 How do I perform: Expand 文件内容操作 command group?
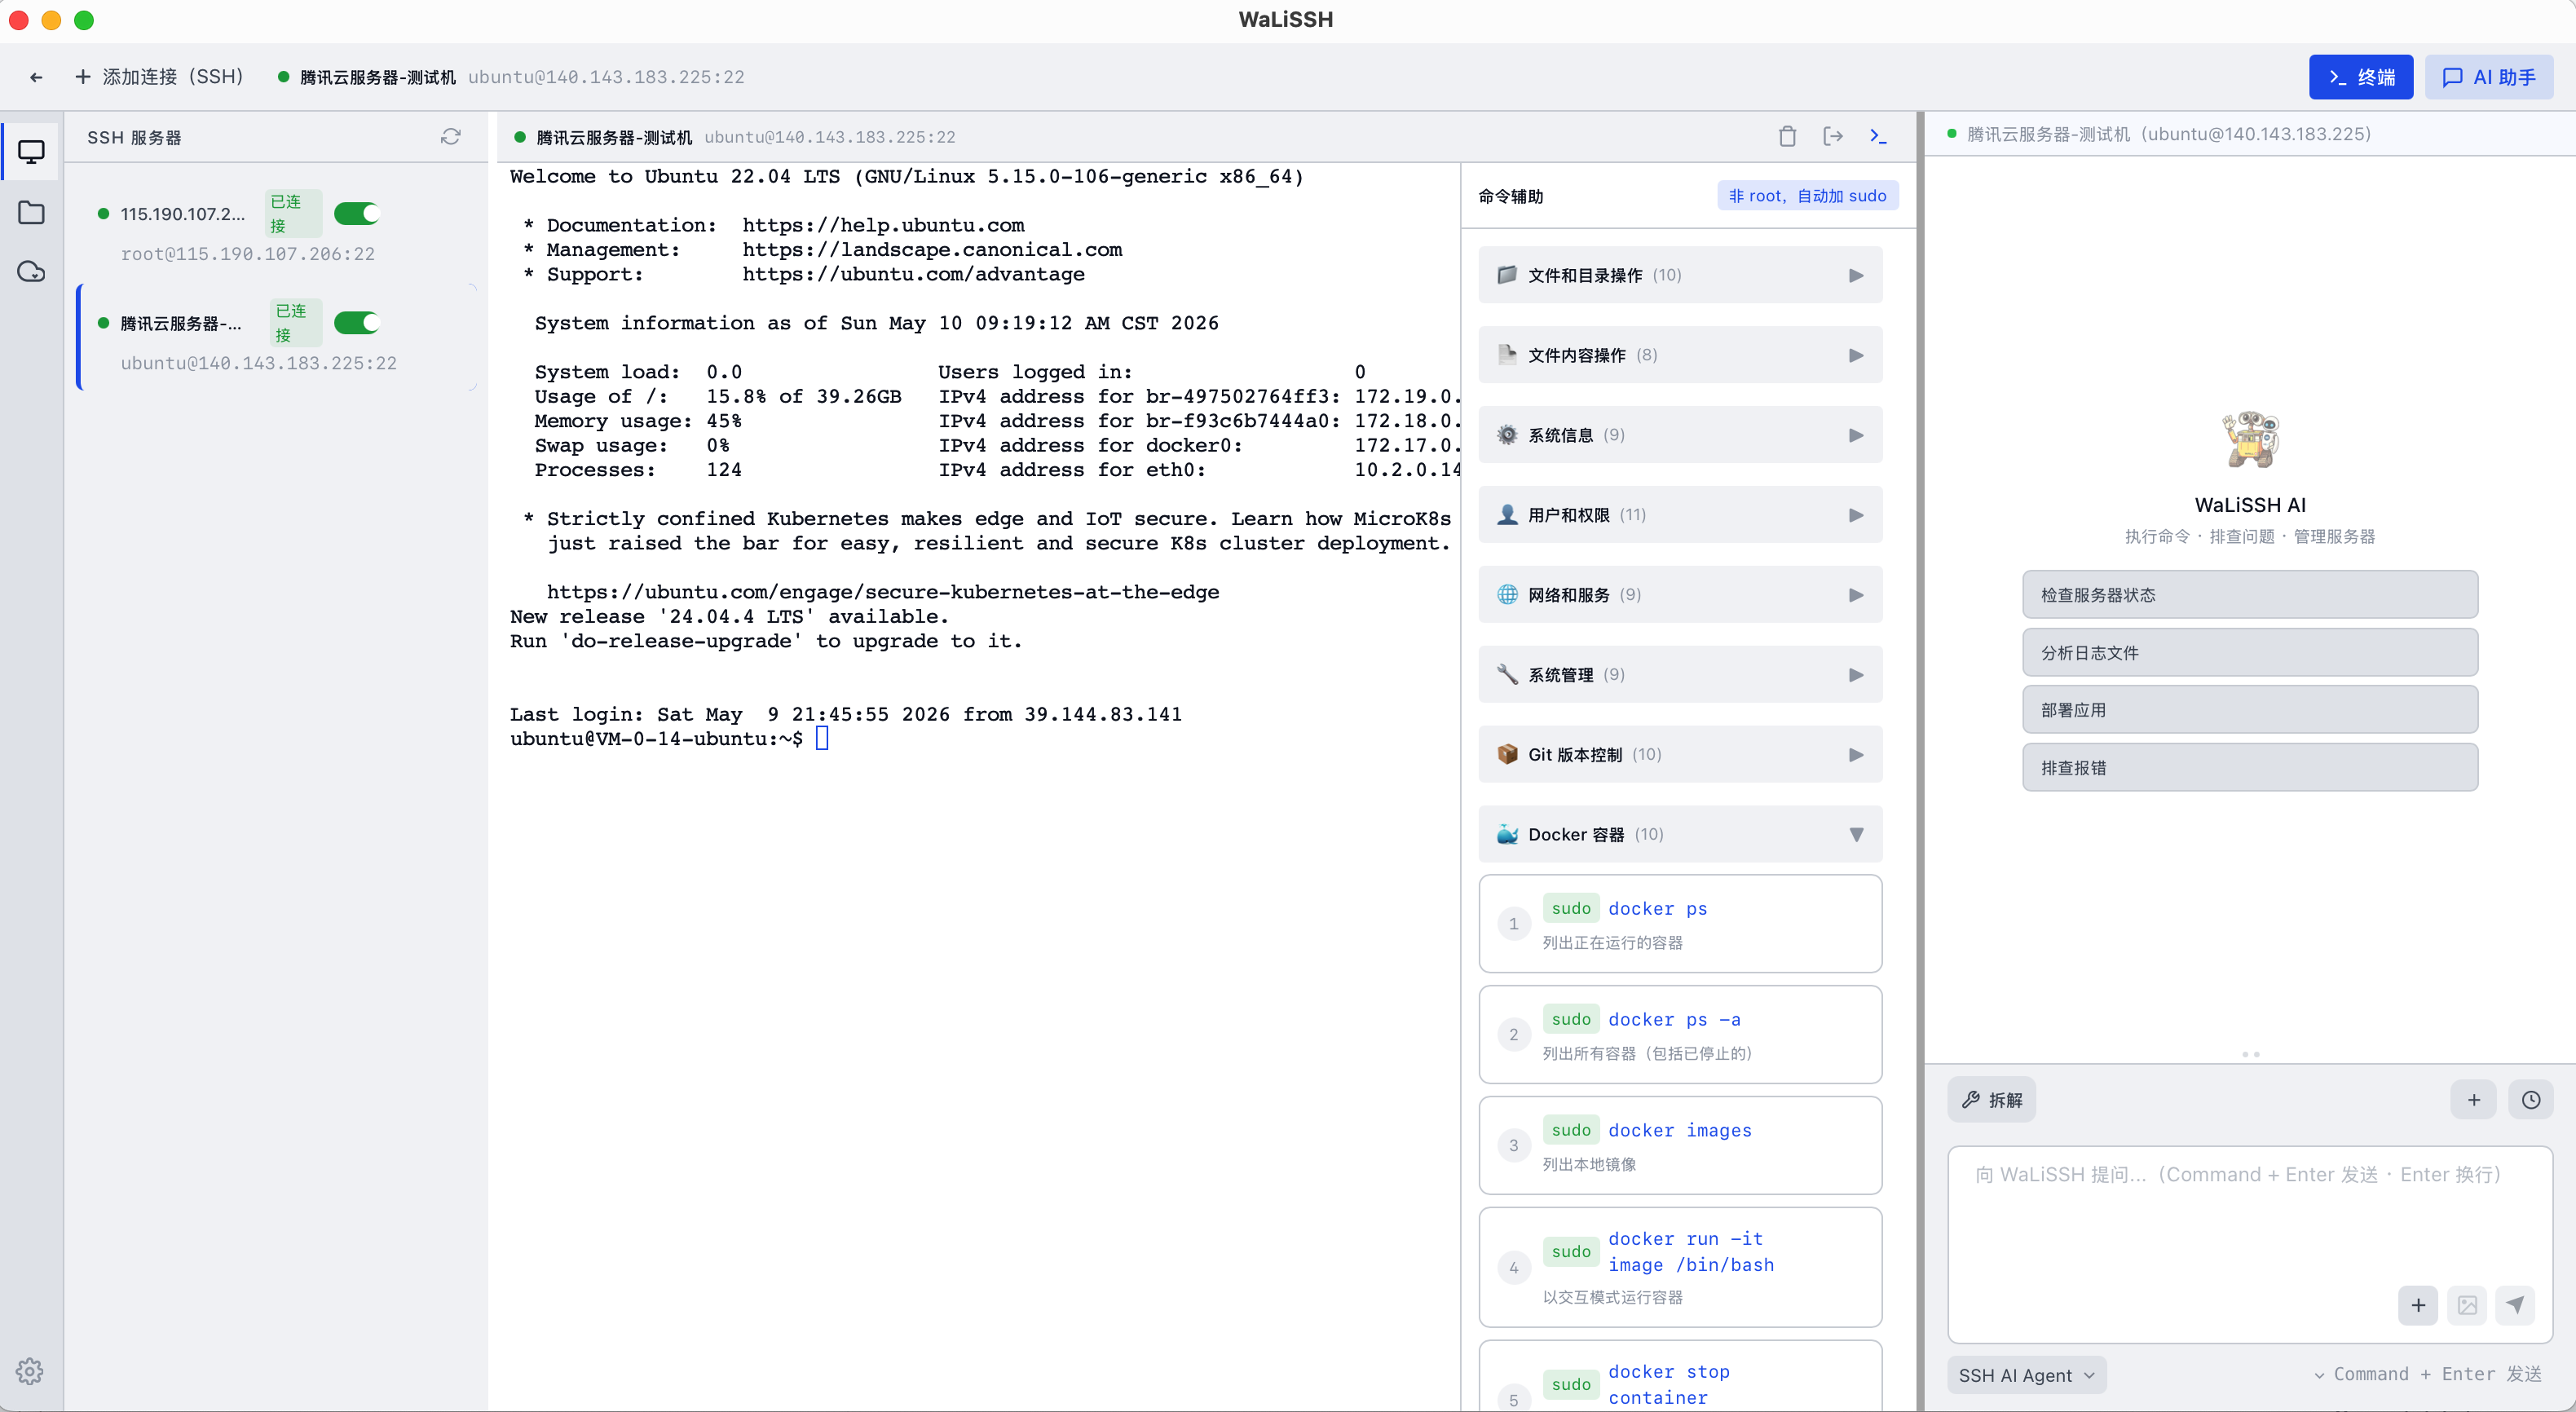click(x=1680, y=355)
